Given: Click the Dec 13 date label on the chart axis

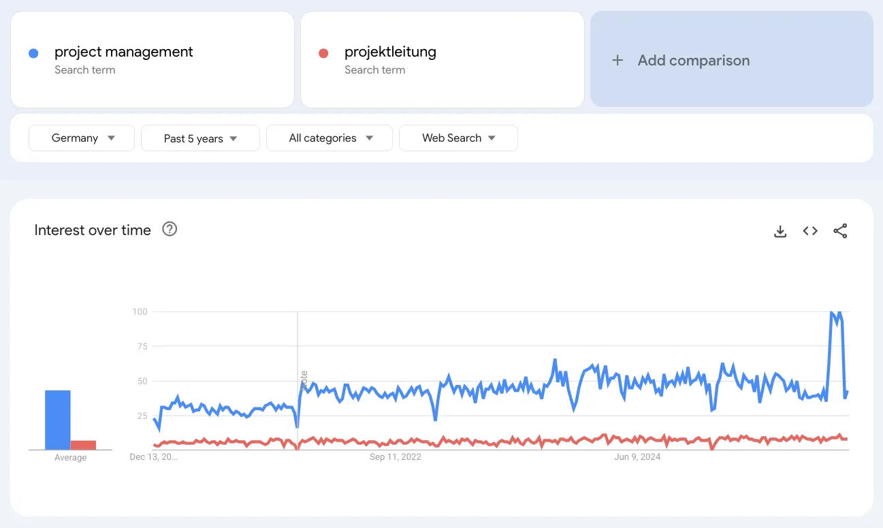Looking at the screenshot, I should 153,457.
